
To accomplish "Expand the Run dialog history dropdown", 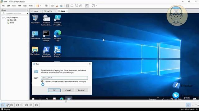I will click(86, 78).
